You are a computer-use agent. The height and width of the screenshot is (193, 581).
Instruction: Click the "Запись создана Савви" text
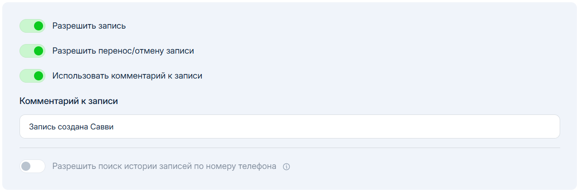pyautogui.click(x=71, y=127)
